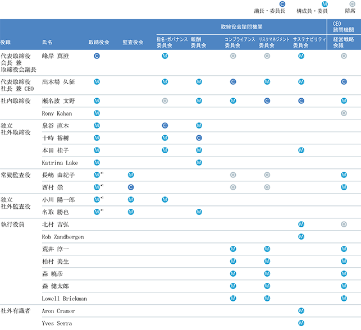Click the member M icon in the legend
This screenshot has width=361, height=330.
pos(325,4)
